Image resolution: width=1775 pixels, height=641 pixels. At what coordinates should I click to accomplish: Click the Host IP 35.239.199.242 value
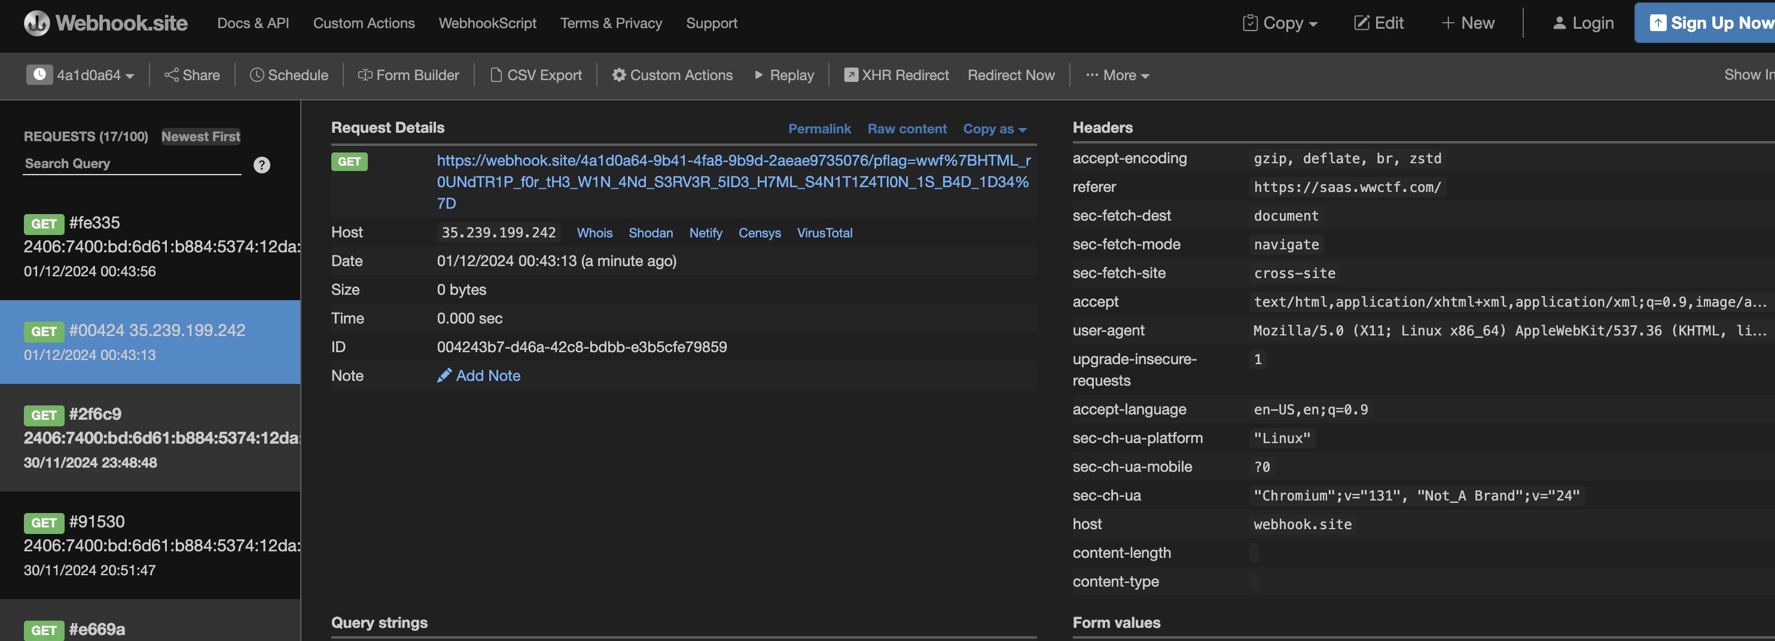[498, 232]
